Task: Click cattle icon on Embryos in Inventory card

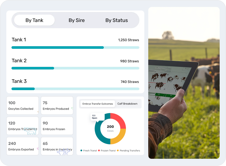Action: pos(64,152)
